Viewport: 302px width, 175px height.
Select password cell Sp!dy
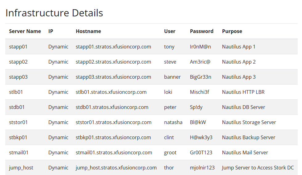196,107
